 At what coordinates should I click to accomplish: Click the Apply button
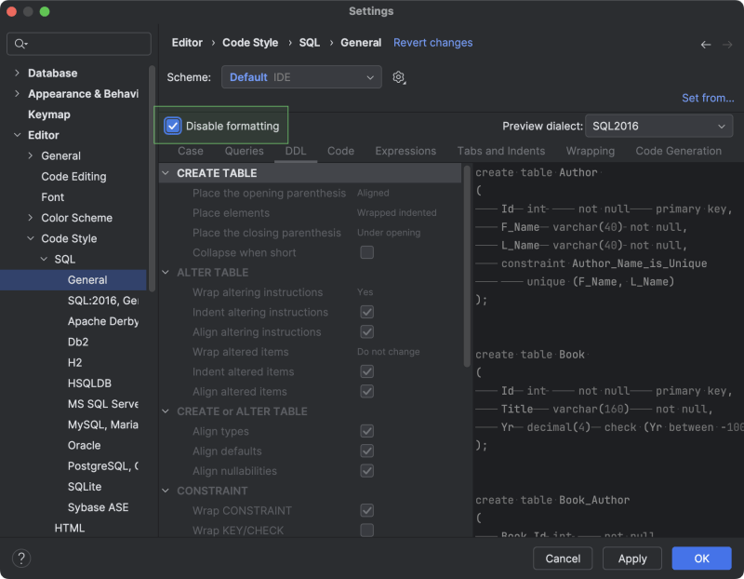[x=631, y=559]
